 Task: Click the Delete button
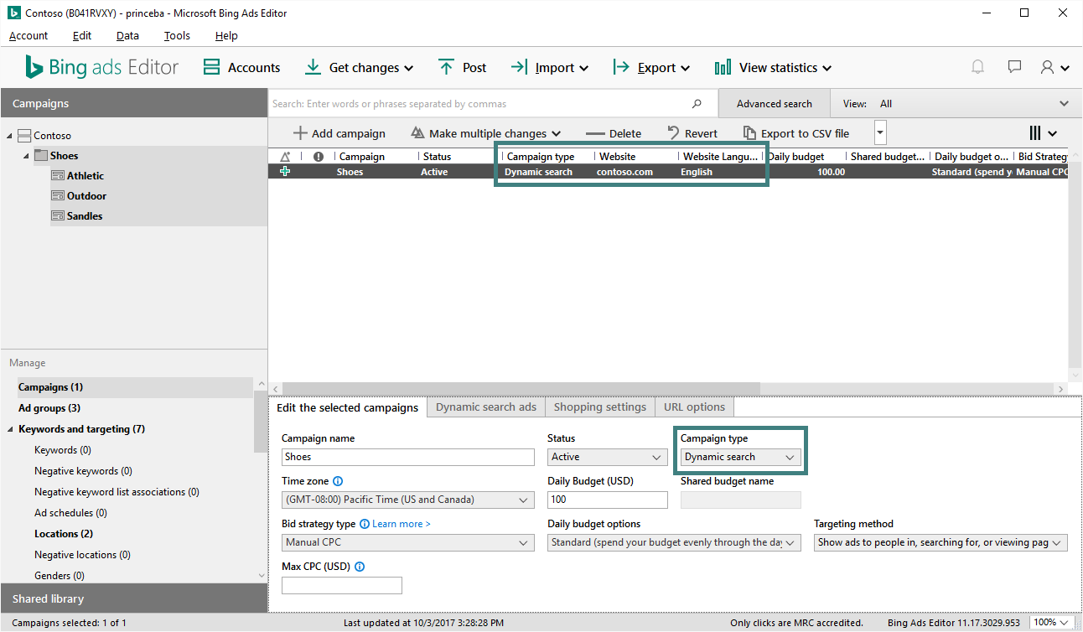click(614, 133)
